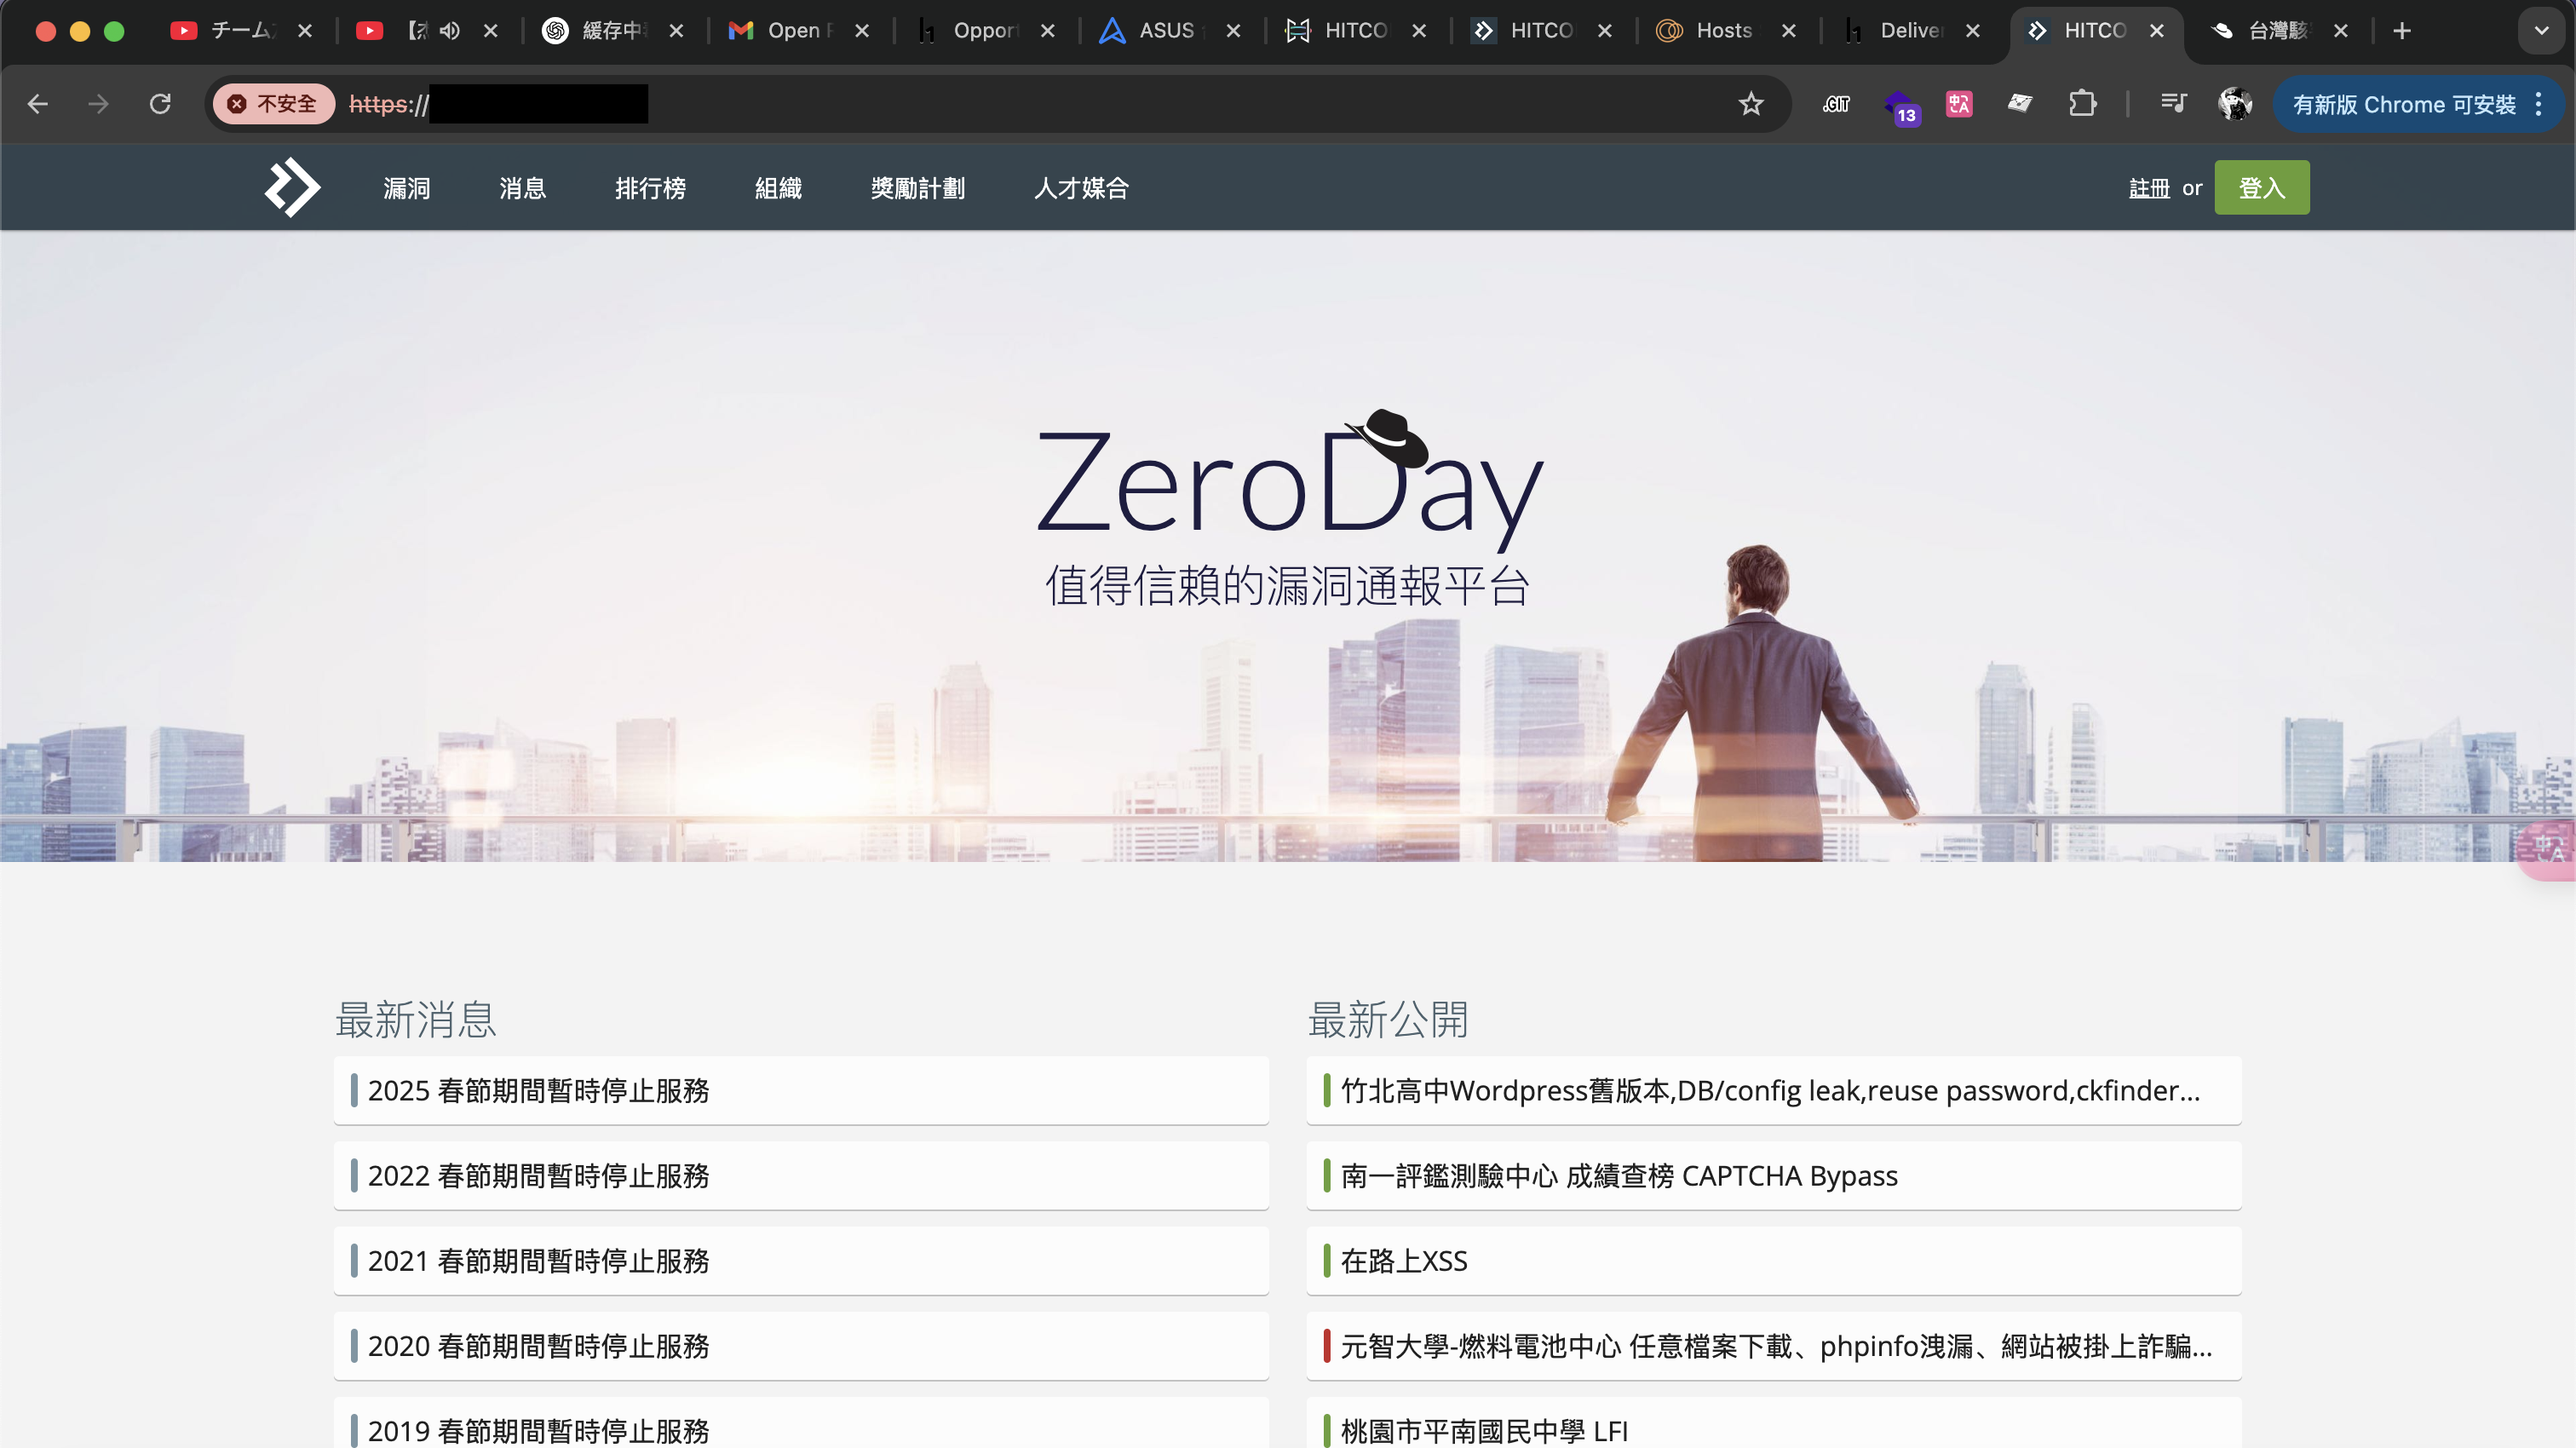Click the eraser-like extension icon in toolbar
Screen dimensions: 2576x1448
coord(2020,103)
